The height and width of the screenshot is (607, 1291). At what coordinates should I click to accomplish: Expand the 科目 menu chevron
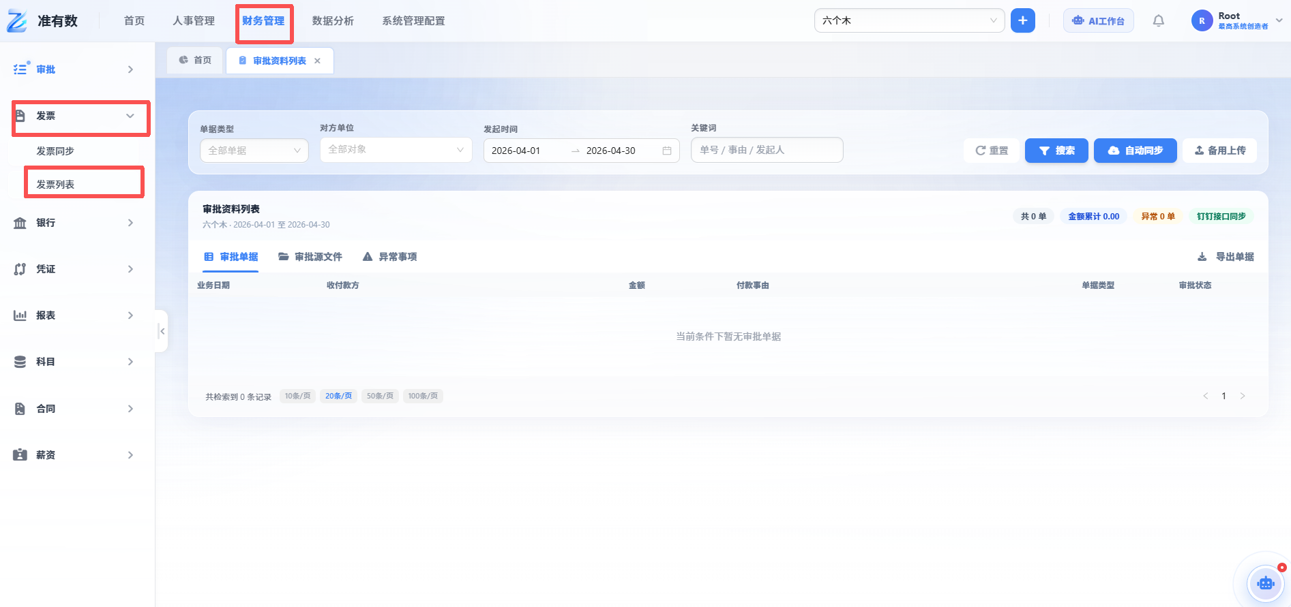pyautogui.click(x=130, y=362)
